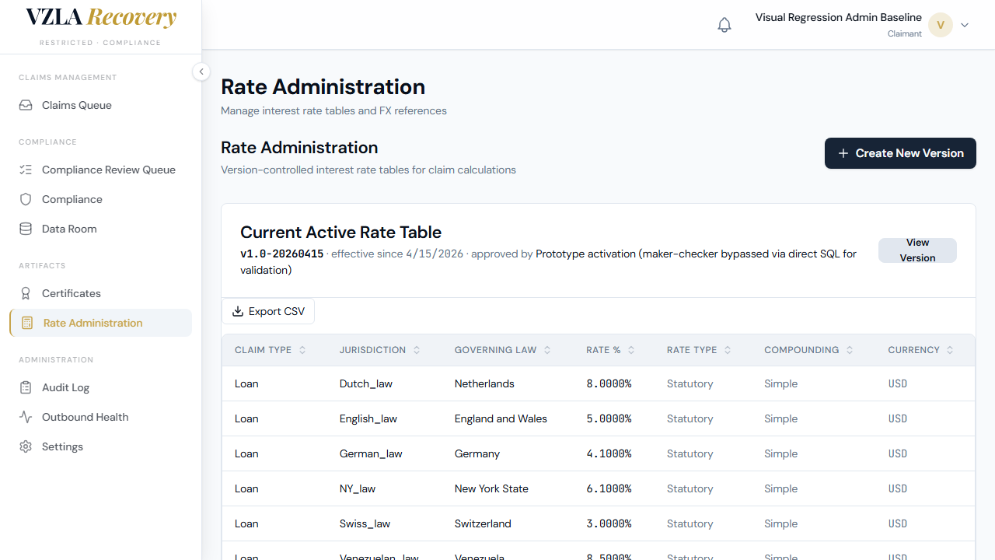Open Claims Queue in the sidebar

tap(100, 105)
